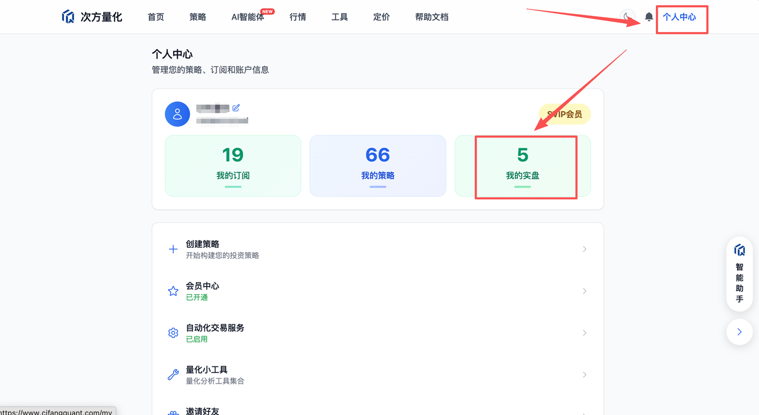
Task: Click the SVIP会员 badge
Action: point(565,114)
